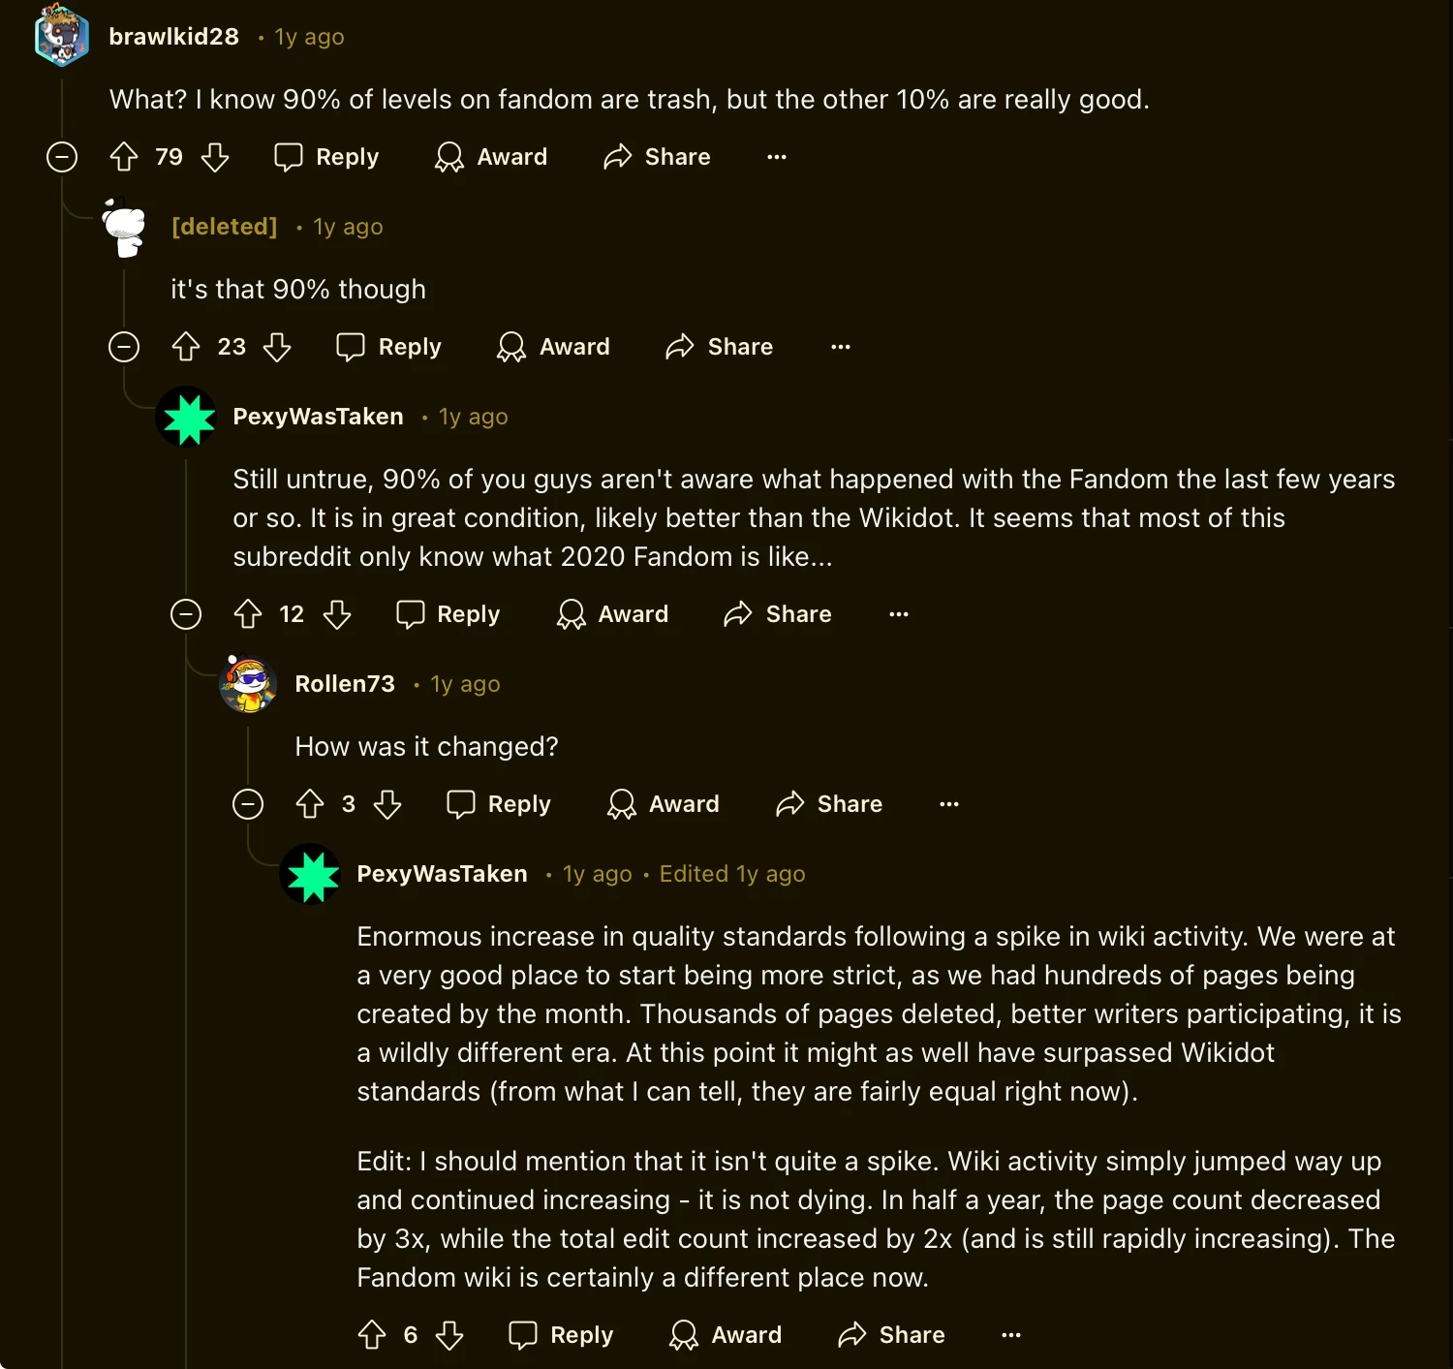Upvote the deleted user's comment

(186, 347)
